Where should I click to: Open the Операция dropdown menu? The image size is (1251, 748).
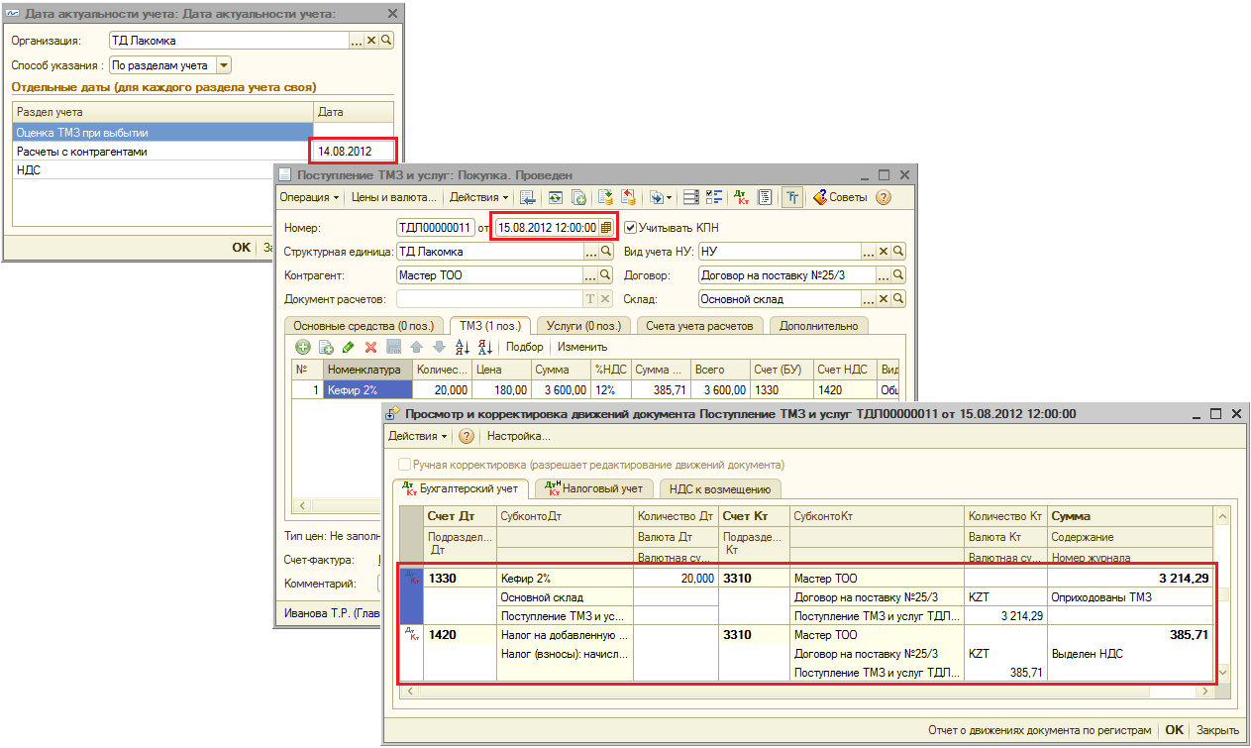[309, 197]
